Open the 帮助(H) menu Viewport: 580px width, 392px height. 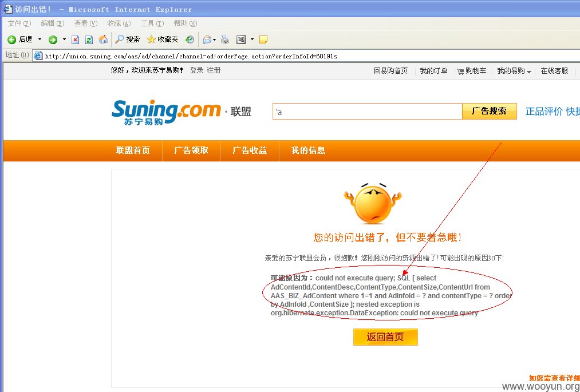pyautogui.click(x=186, y=23)
